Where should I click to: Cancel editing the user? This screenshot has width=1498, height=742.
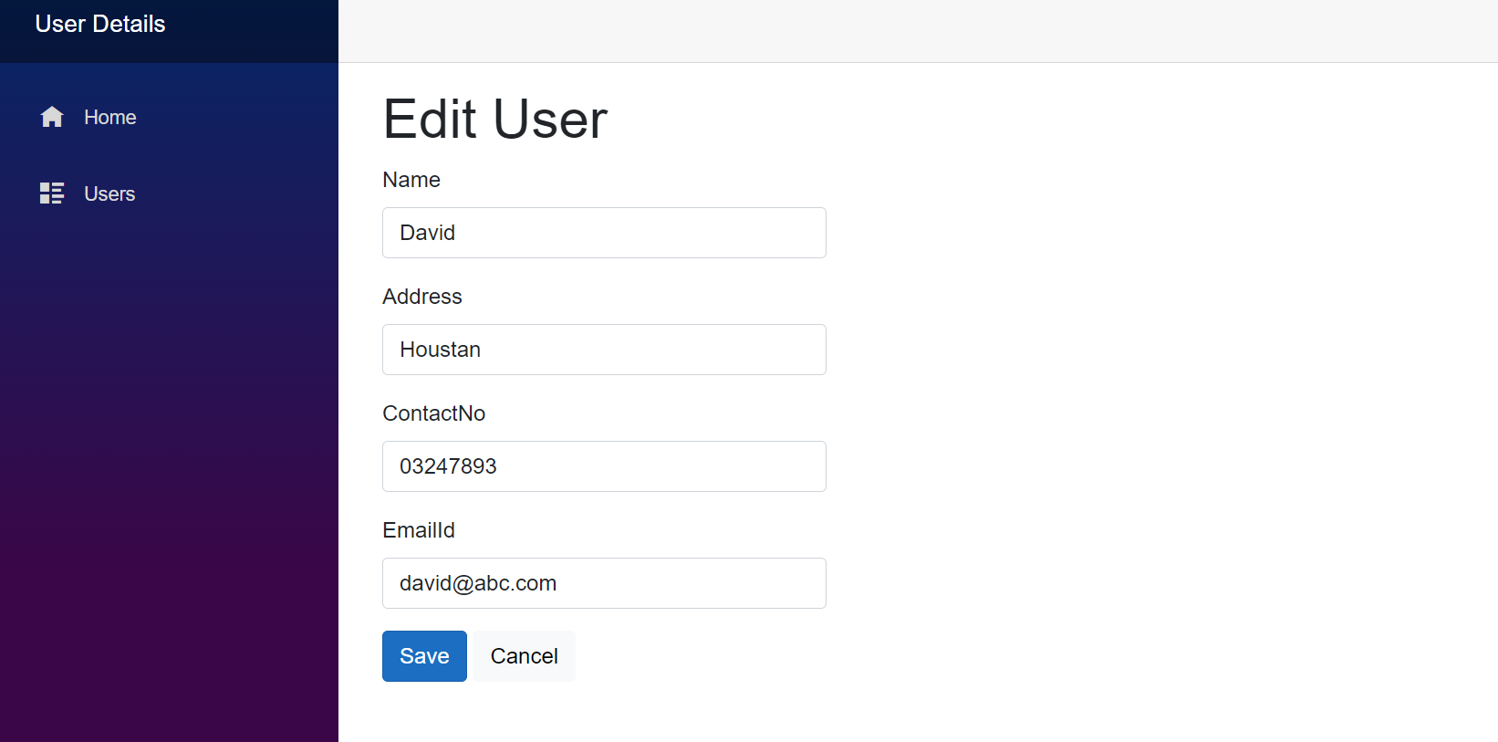coord(524,656)
